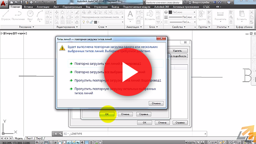Click the Сверху view control label
This screenshot has height=144, width=256.
pos(9,33)
